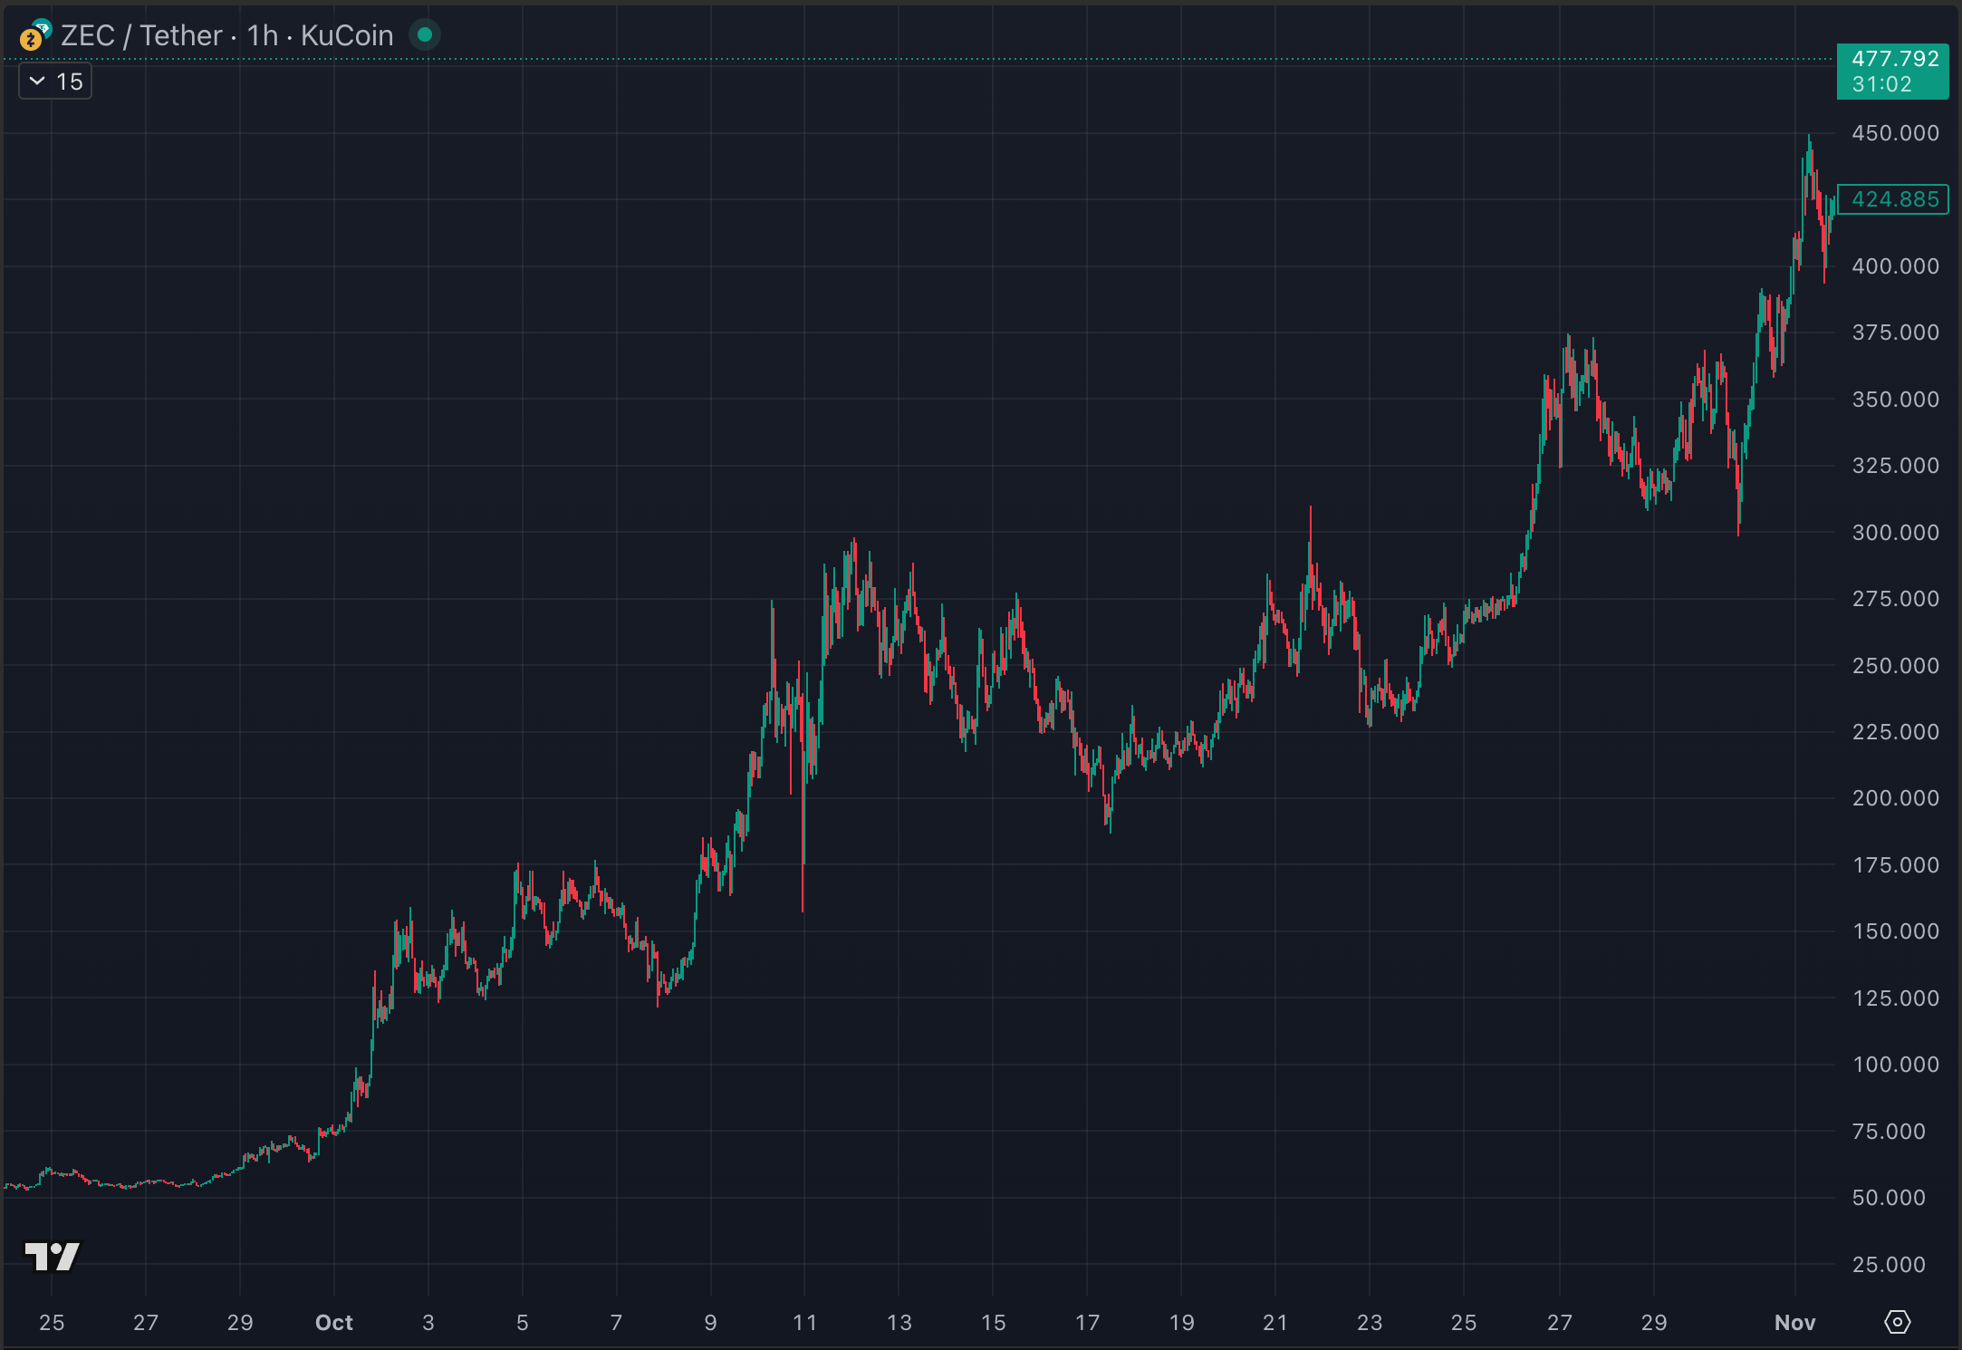The image size is (1962, 1350).
Task: Click the Oct label on time axis
Action: [x=333, y=1323]
